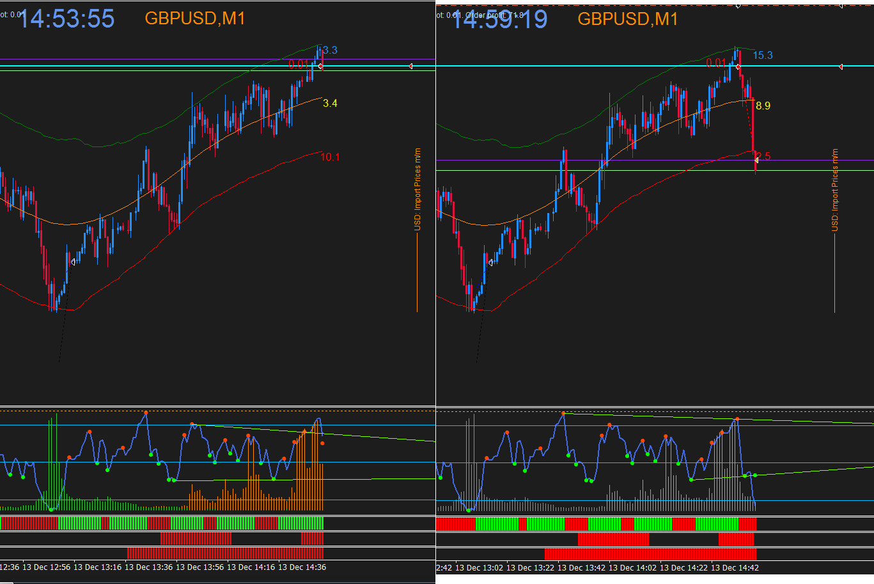Click the 14:59:19 clock label
874x584 pixels.
click(x=499, y=19)
